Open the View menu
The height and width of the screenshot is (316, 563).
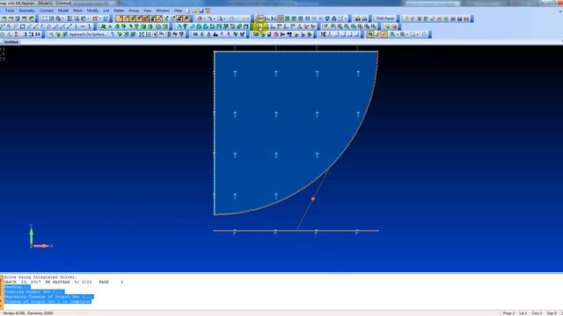(147, 11)
